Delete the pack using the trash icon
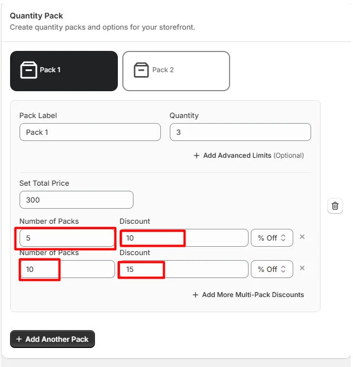The image size is (353, 367). 335,206
